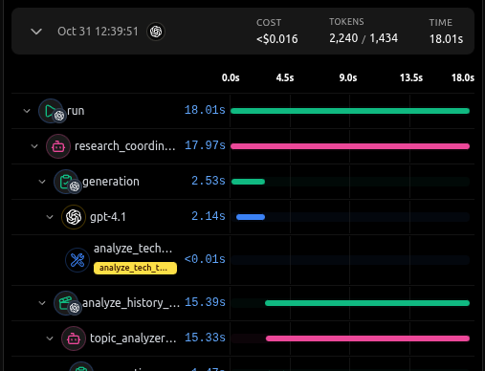
Task: Click the generation clipboard icon
Action: pyautogui.click(x=66, y=182)
